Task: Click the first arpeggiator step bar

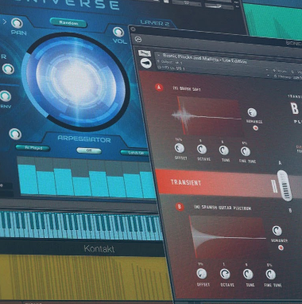Action: pos(27,180)
